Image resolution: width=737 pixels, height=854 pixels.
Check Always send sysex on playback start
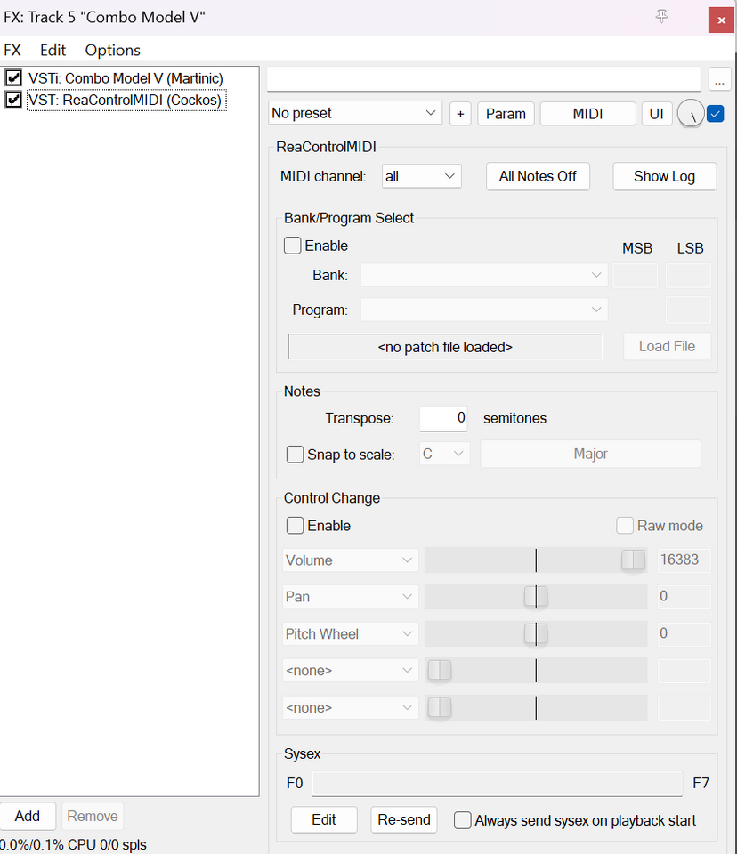(463, 820)
